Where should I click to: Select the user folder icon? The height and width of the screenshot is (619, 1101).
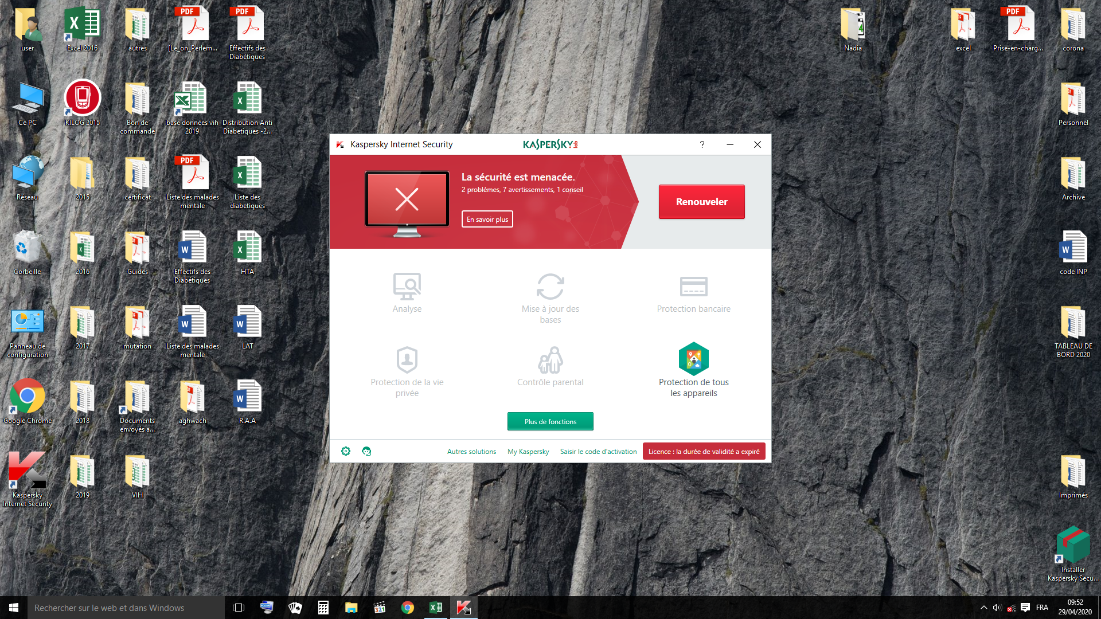tap(28, 29)
